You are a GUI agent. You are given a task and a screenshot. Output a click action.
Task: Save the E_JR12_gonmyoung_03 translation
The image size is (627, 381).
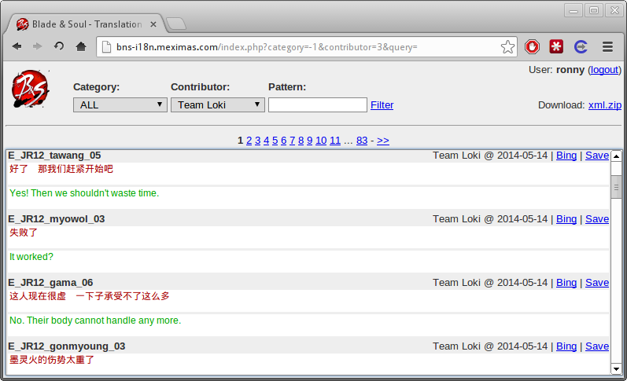point(597,346)
